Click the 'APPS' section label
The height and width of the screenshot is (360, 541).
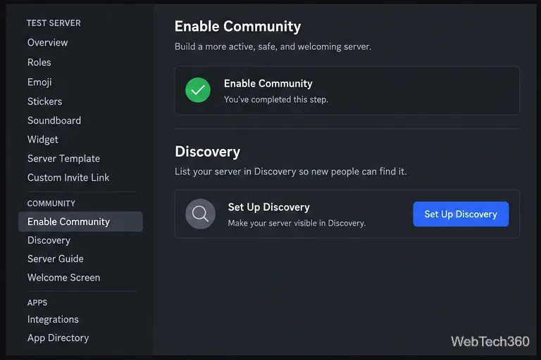click(37, 303)
